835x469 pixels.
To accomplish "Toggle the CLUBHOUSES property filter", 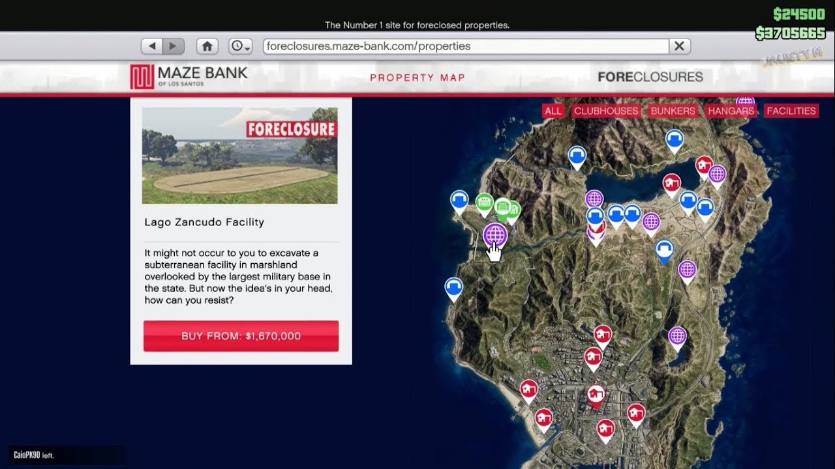I will click(606, 111).
